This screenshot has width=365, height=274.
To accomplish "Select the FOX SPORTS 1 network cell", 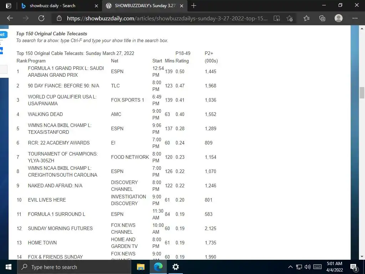I will pos(128,100).
